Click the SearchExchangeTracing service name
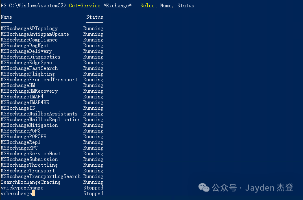The width and height of the screenshot is (303, 200). coord(31,182)
